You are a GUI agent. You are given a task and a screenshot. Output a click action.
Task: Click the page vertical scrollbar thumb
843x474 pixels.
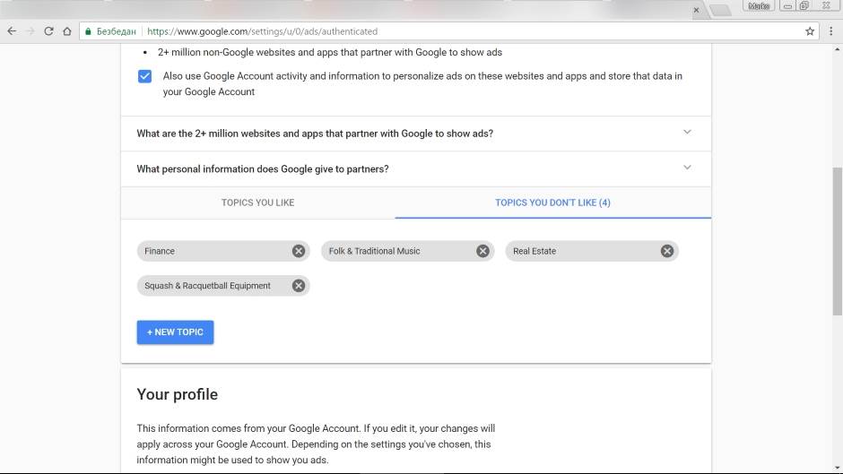tap(838, 251)
